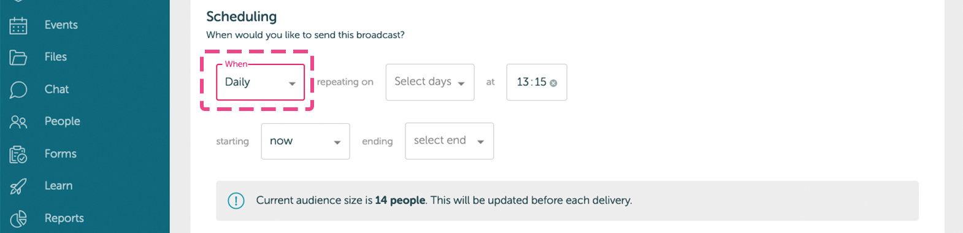
Task: Click the Forms clipboard icon
Action: coord(18,154)
